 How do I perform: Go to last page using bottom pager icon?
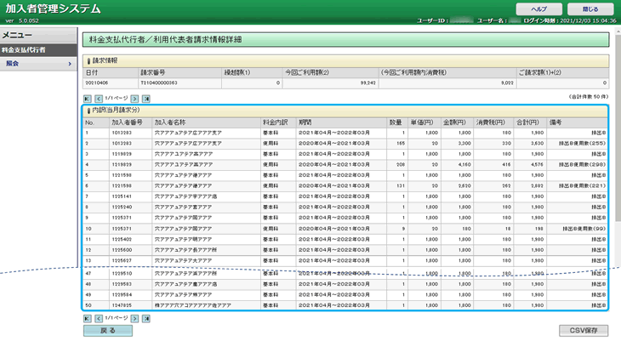(146, 318)
